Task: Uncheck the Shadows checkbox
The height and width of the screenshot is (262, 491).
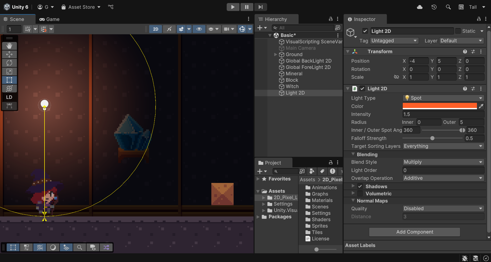Action: point(360,186)
